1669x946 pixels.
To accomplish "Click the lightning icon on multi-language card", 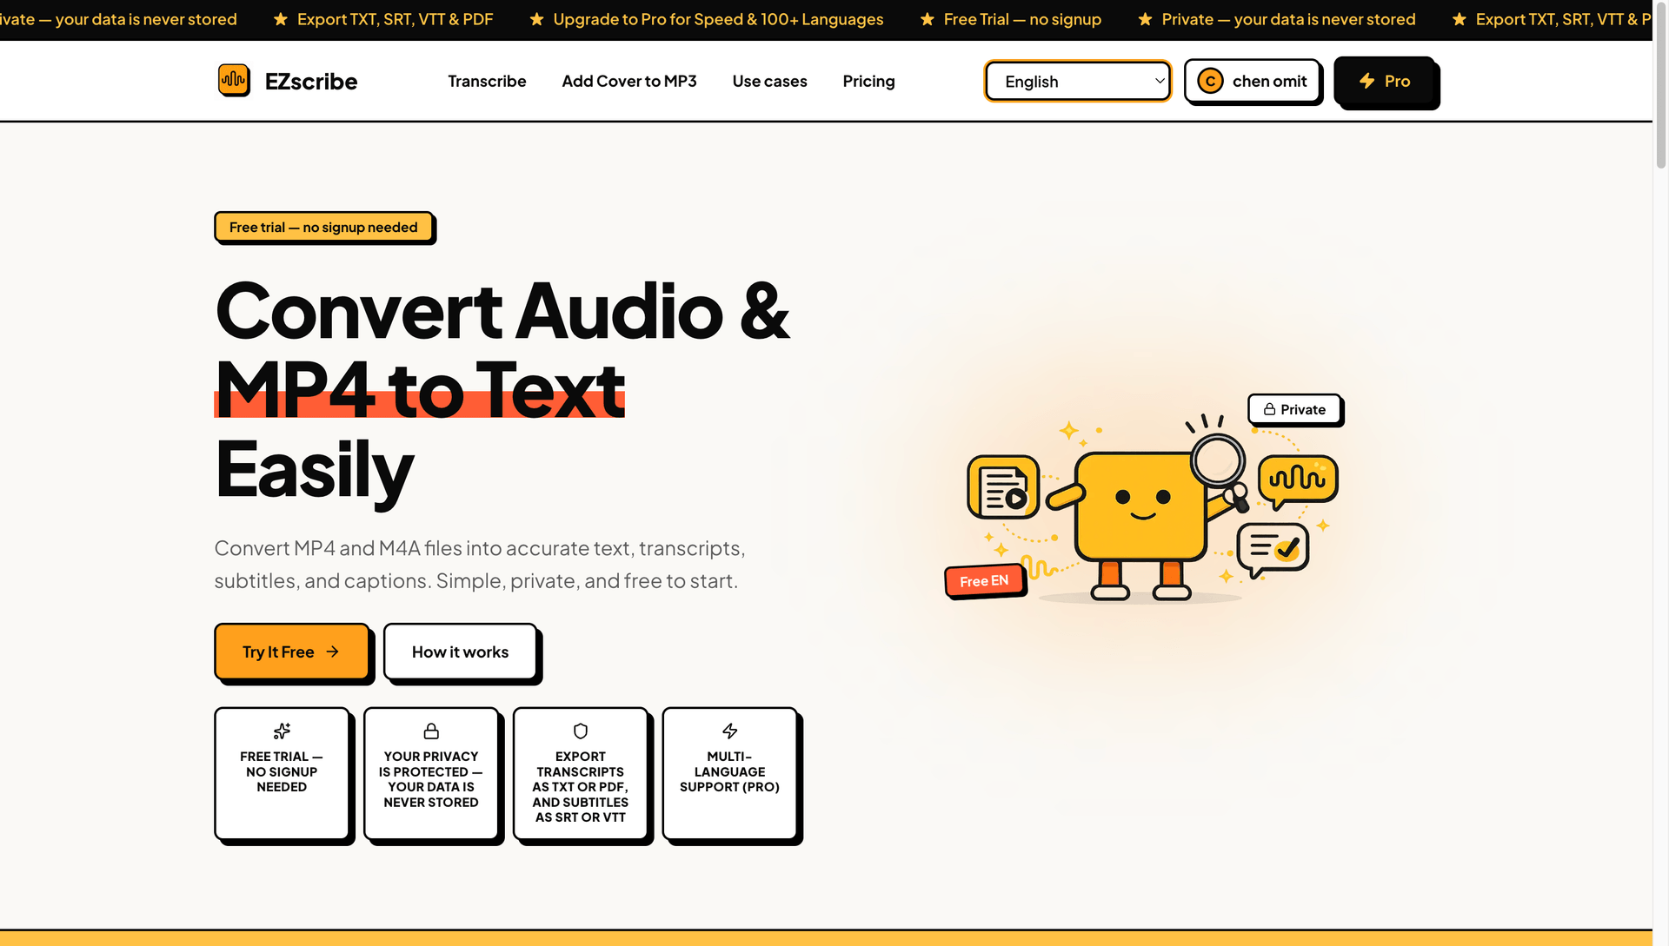I will (x=730, y=731).
